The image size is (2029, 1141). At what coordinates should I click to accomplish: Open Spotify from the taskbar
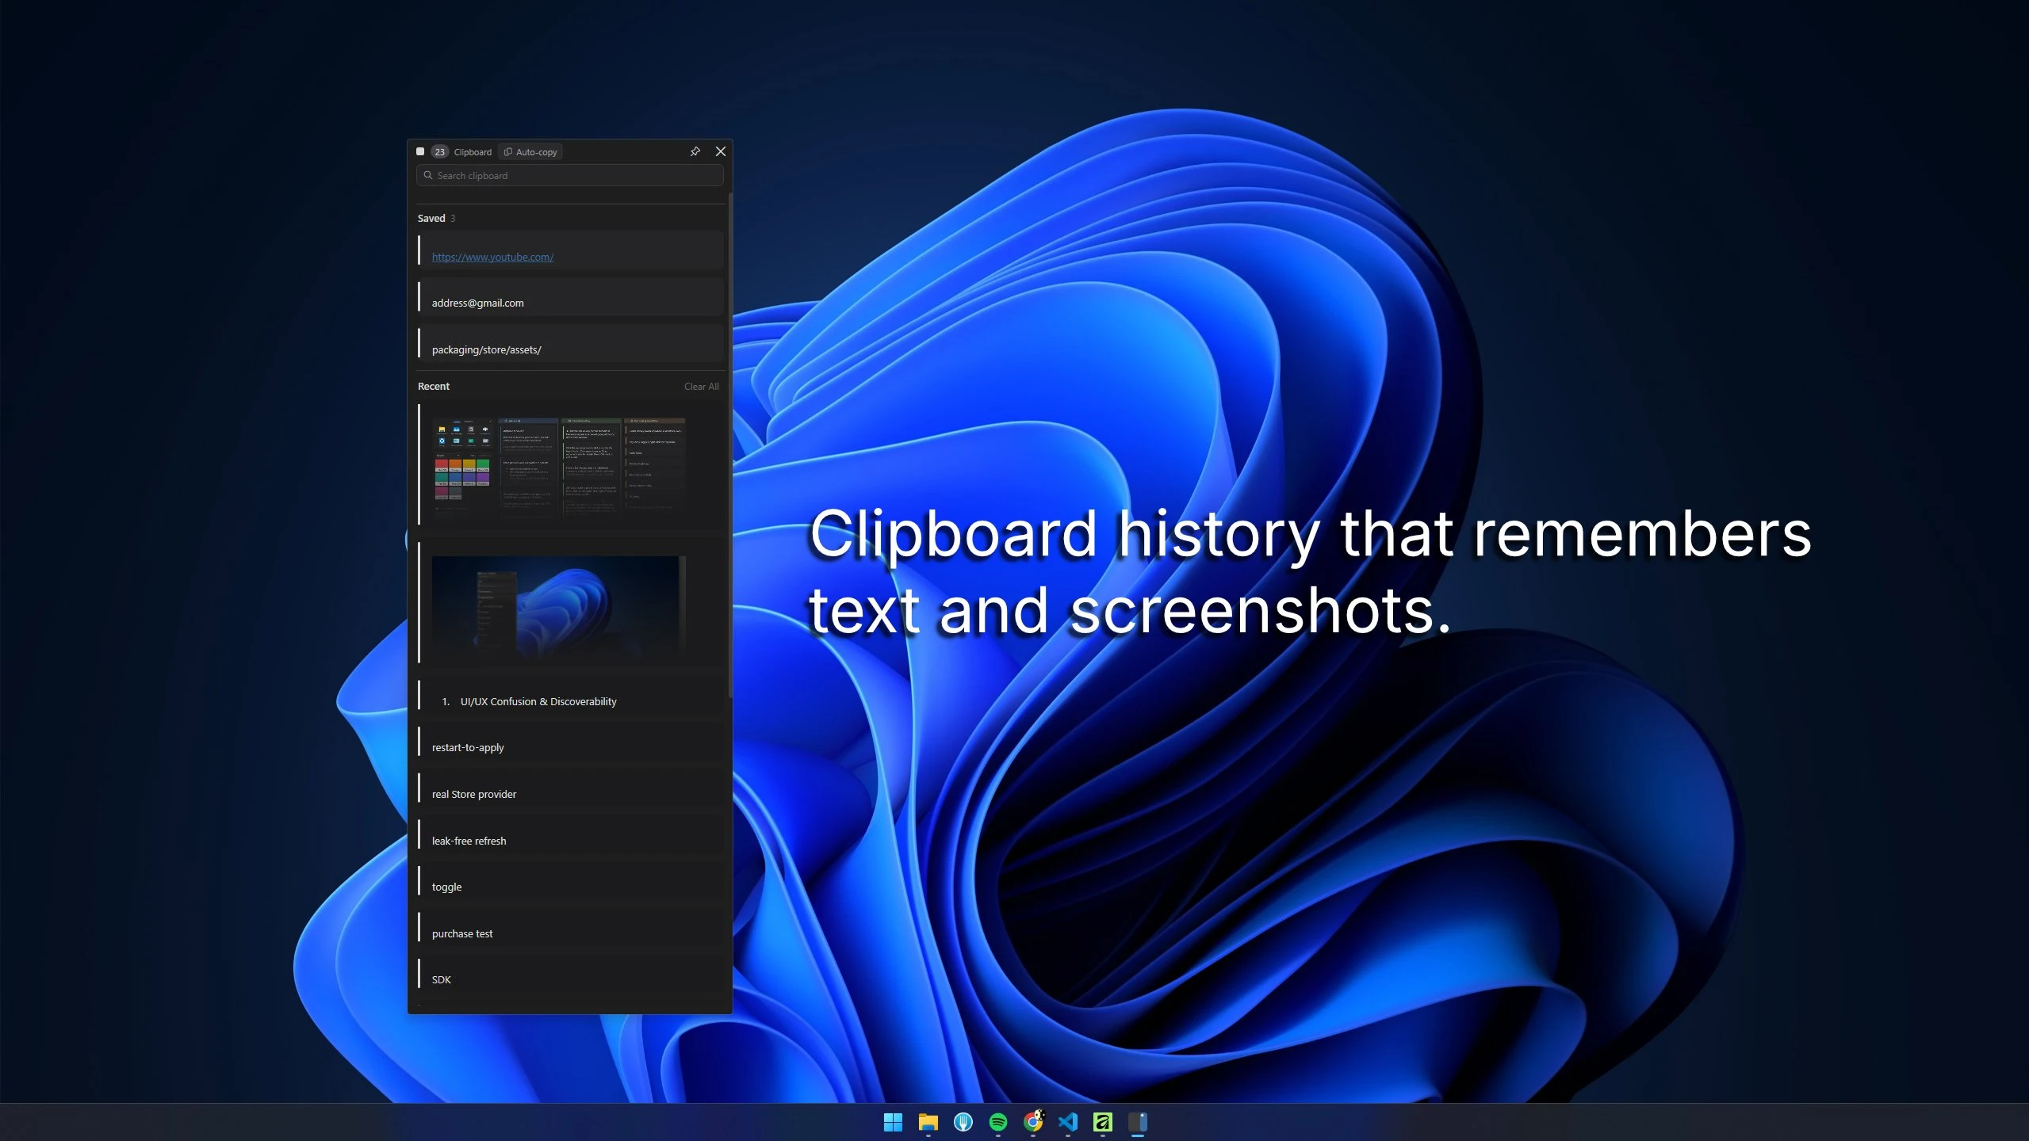(x=997, y=1122)
